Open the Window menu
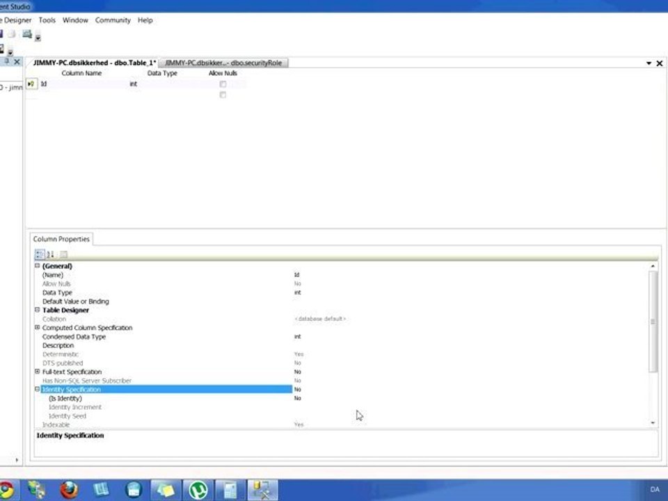The image size is (668, 501). click(75, 20)
